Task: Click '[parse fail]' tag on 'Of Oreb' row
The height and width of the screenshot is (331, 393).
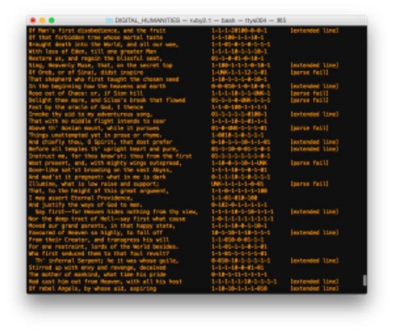Action: (x=310, y=73)
